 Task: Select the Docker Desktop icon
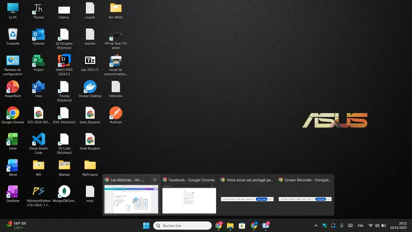pos(90,89)
